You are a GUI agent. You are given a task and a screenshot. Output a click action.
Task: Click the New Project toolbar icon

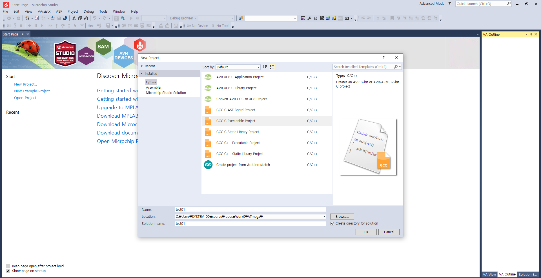27,18
